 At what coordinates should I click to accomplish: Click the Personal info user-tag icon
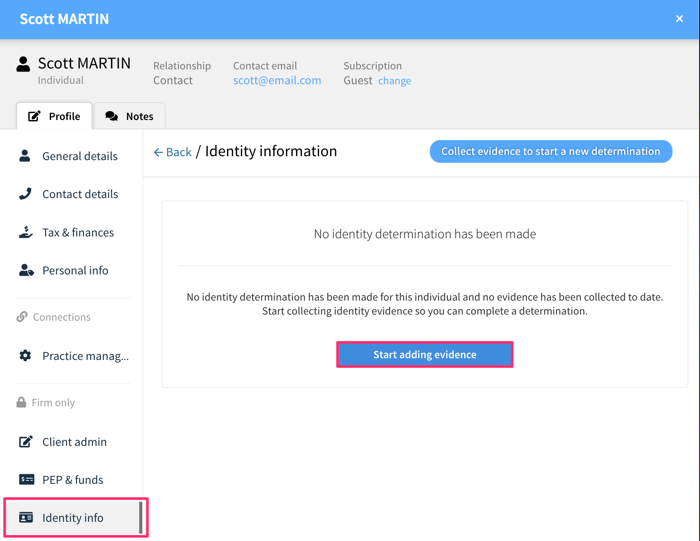tap(26, 270)
